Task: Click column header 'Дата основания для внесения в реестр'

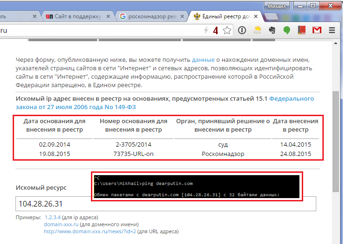Action: [x=54, y=126]
